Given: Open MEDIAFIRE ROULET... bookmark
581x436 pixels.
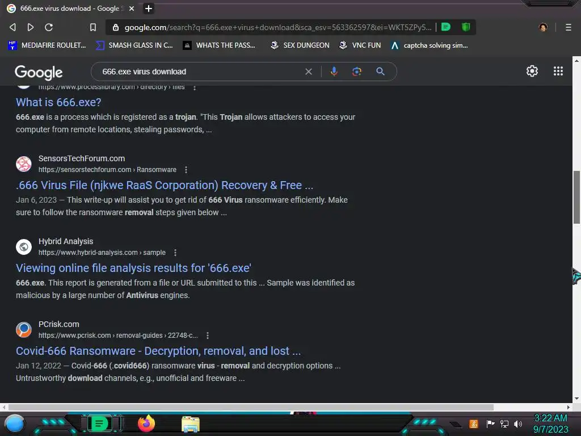Looking at the screenshot, I should tap(47, 45).
